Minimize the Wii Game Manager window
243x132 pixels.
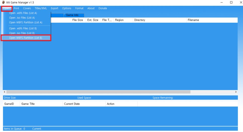(222, 3)
